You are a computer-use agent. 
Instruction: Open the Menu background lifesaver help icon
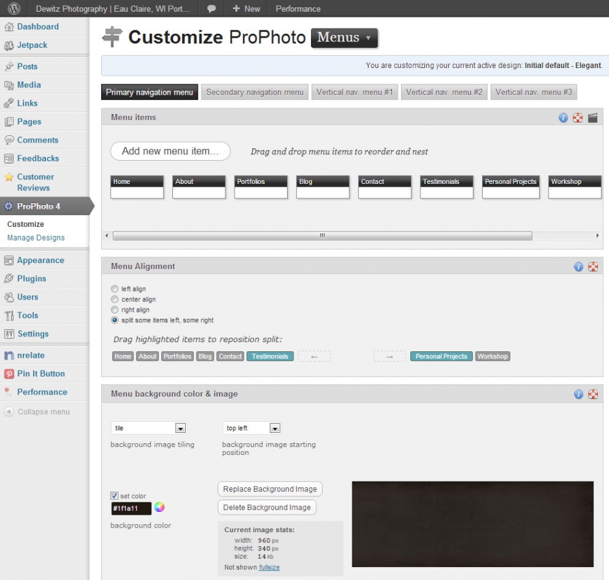[x=593, y=394]
